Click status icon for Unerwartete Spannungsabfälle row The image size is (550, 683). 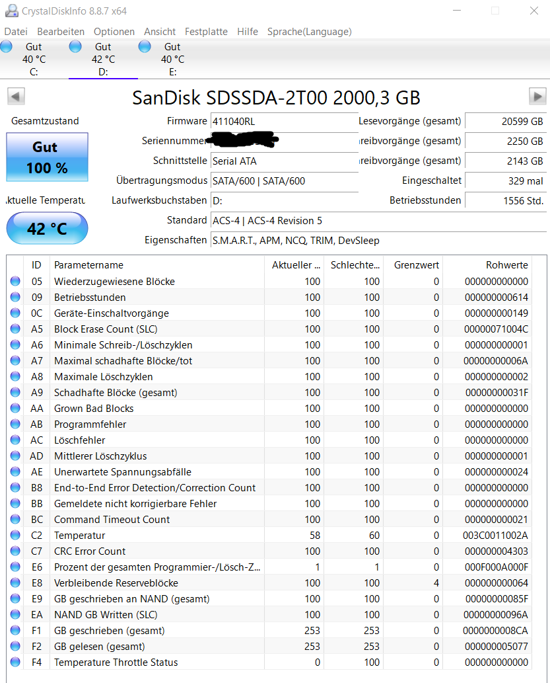point(15,471)
